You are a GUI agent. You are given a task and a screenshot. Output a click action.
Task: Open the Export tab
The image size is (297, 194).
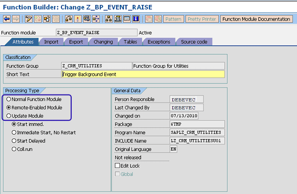[x=76, y=42]
